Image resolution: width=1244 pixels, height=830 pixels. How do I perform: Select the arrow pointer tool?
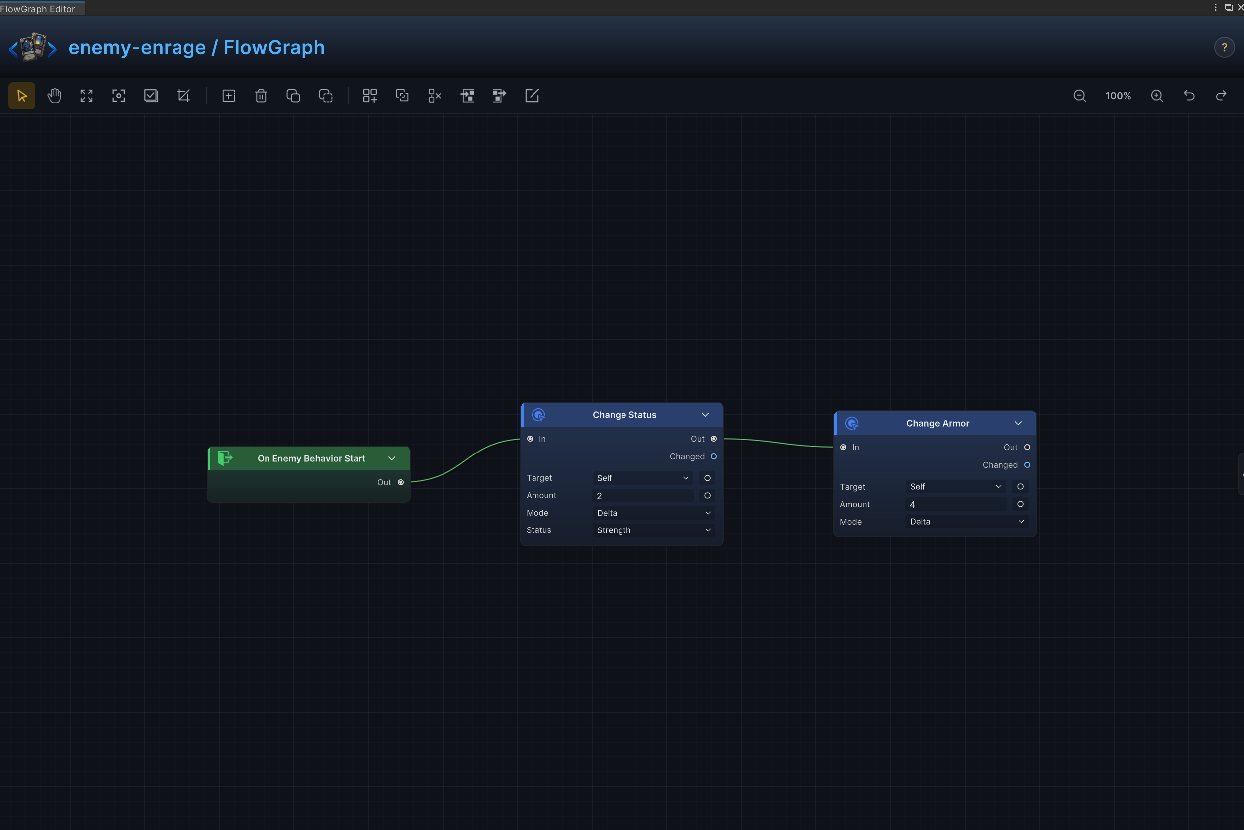(22, 96)
